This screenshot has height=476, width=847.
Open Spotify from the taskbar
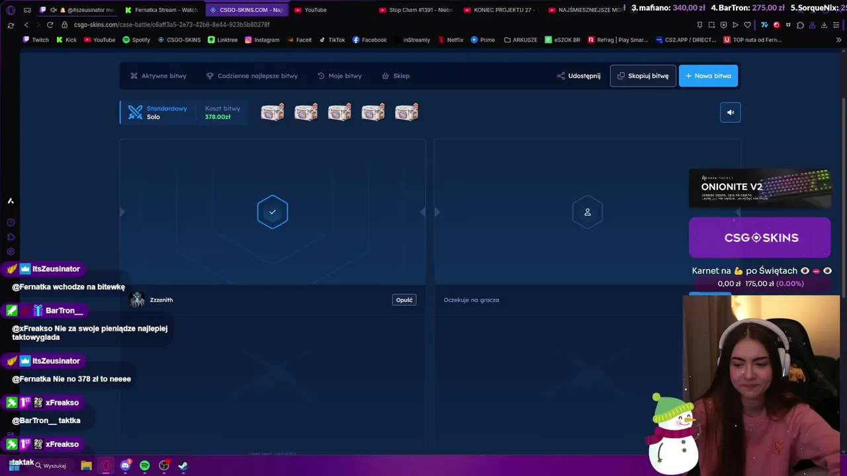coord(145,465)
